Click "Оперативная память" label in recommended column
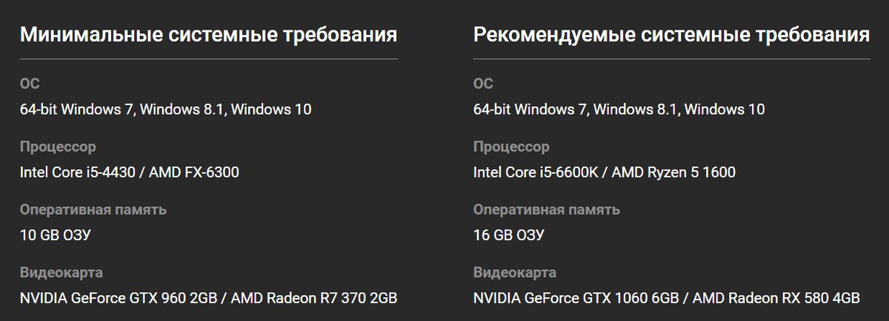The width and height of the screenshot is (889, 321). (546, 209)
